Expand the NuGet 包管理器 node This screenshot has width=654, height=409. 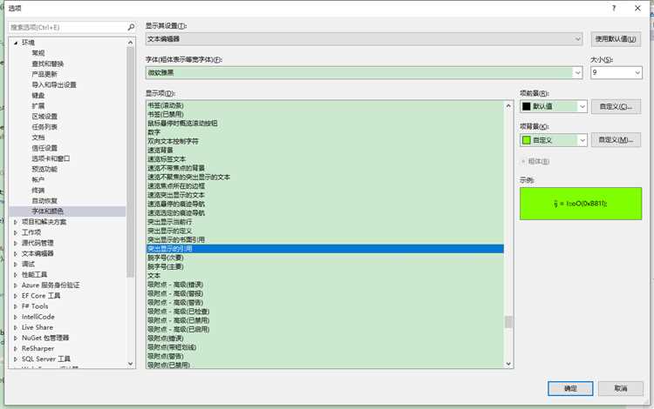tap(16, 338)
